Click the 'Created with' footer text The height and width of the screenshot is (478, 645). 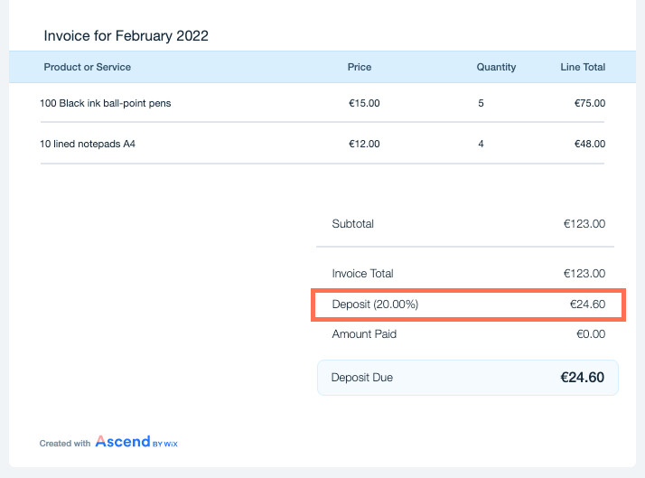pos(65,444)
